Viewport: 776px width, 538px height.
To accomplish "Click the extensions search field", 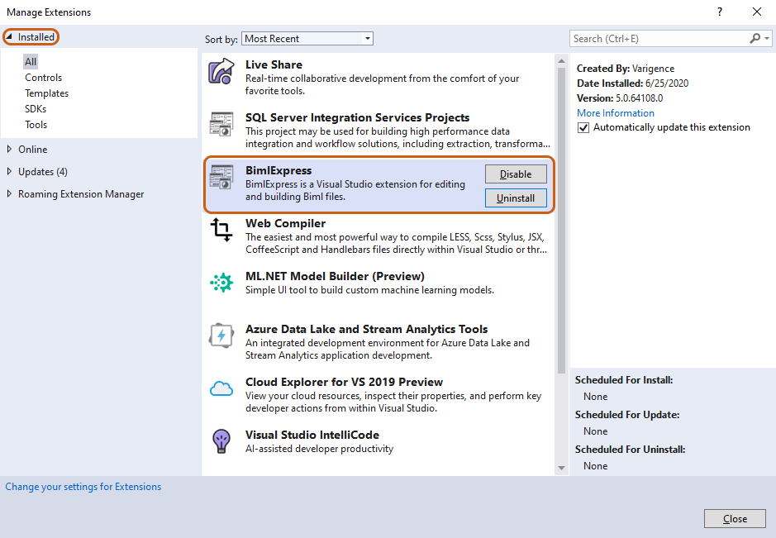I will (x=659, y=39).
